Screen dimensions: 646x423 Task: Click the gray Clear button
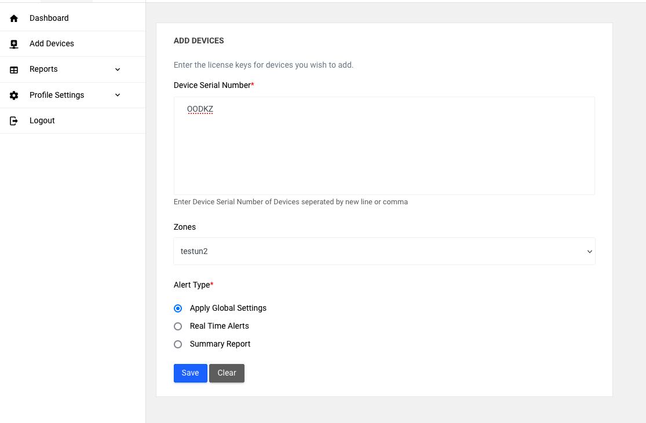227,373
